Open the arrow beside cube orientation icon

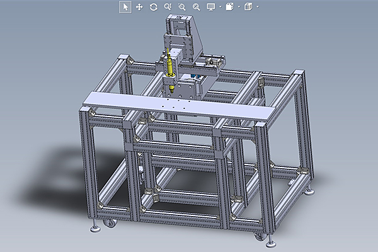258,7
